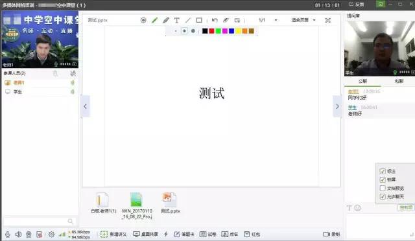The height and width of the screenshot is (241, 415).
Task: Open dropdown on teacher video panel
Action: 75,64
